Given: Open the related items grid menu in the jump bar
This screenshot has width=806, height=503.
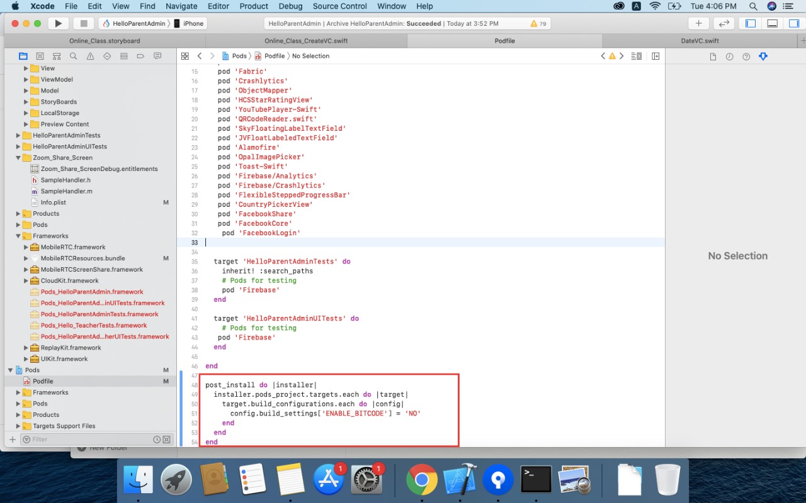Looking at the screenshot, I should point(185,56).
